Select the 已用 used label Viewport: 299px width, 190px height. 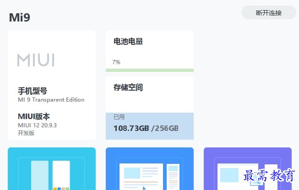pos(119,117)
